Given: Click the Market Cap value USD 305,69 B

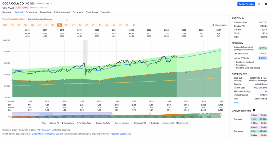Looking at the screenshot, I should pos(261,88).
